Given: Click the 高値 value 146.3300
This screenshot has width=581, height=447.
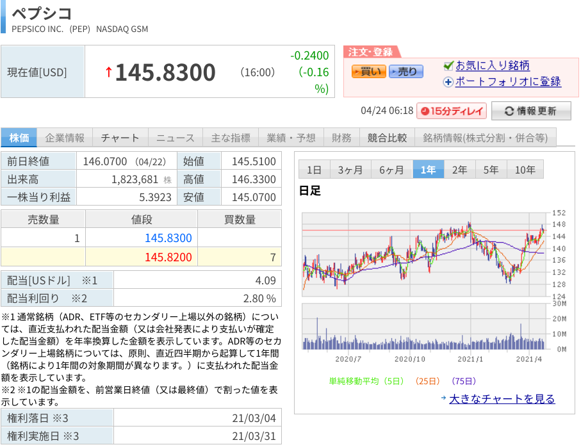Looking at the screenshot, I should coord(254,179).
